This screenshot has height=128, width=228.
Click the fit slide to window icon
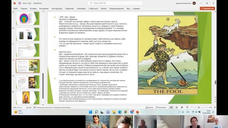click(x=214, y=107)
